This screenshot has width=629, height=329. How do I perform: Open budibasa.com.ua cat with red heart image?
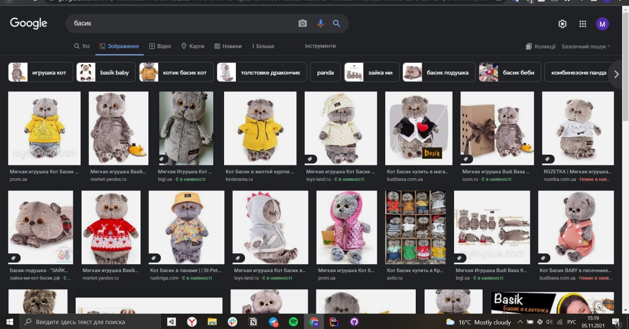coord(419,128)
